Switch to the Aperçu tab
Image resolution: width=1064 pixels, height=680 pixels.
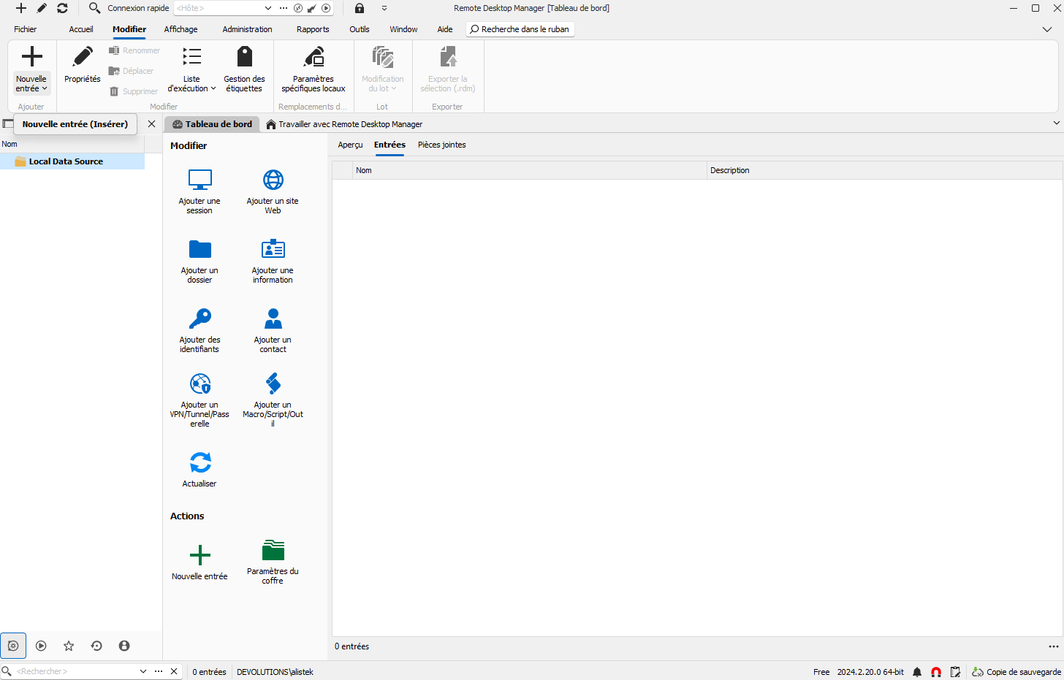[350, 145]
